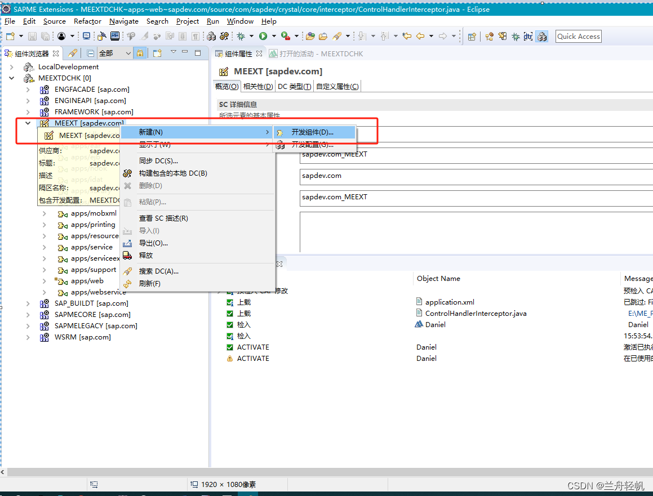
Task: Open the Navigate menu
Action: pos(124,21)
